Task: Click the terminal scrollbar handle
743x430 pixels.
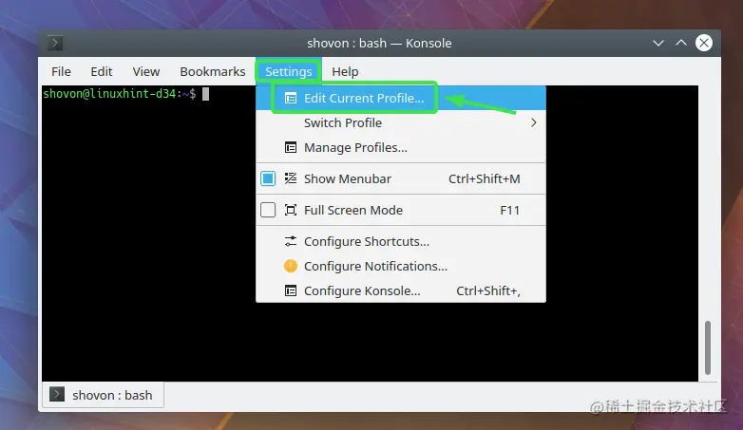Action: click(708, 347)
